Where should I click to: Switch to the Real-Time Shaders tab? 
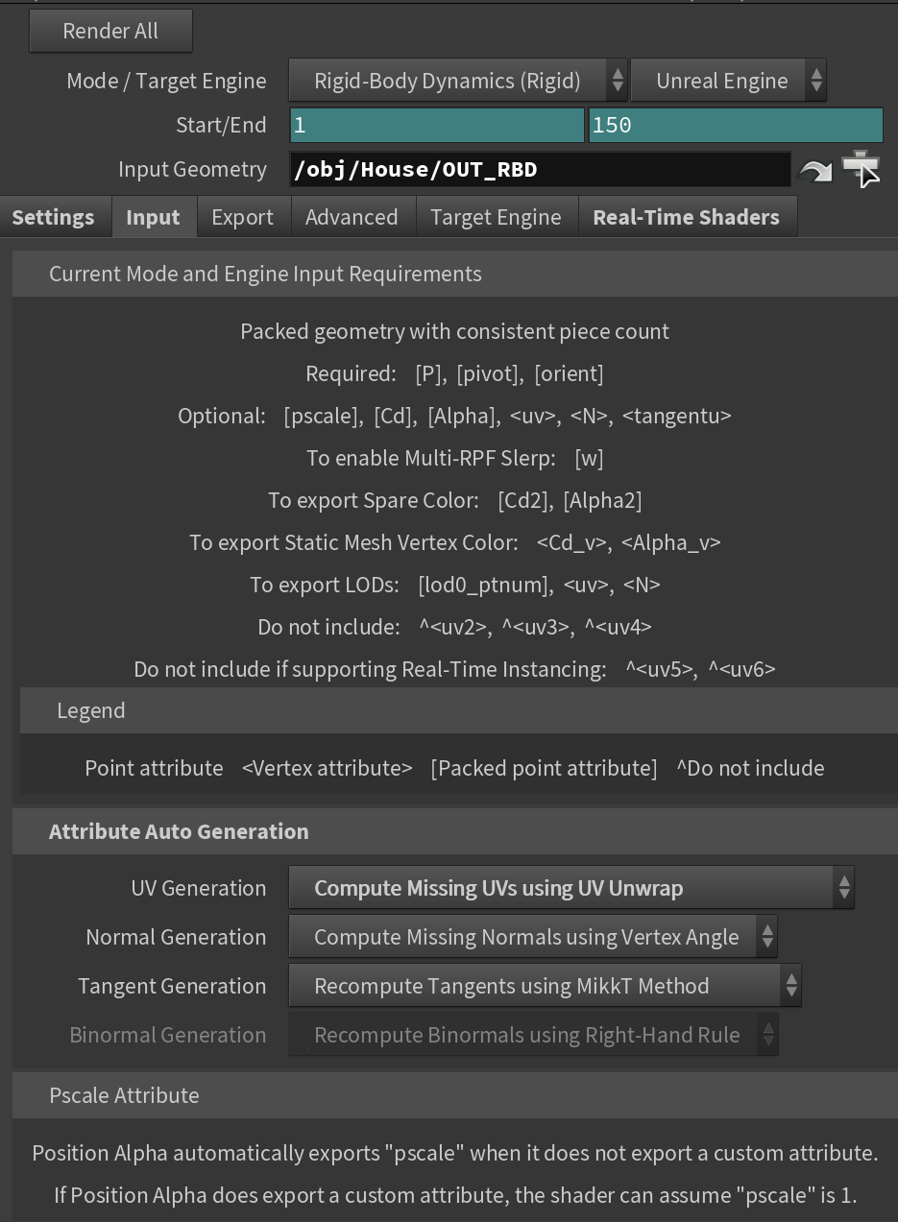pyautogui.click(x=687, y=217)
